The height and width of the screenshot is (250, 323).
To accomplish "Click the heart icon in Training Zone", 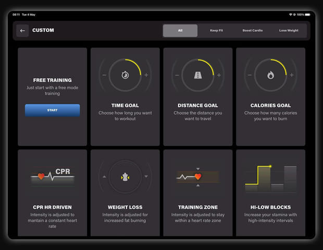I will click(x=198, y=177).
